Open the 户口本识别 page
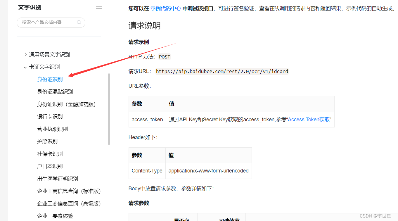 point(50,166)
